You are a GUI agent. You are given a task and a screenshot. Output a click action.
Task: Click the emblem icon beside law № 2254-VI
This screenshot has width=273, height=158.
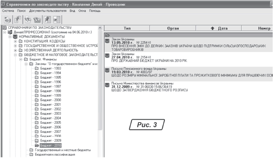pyautogui.click(x=107, y=41)
